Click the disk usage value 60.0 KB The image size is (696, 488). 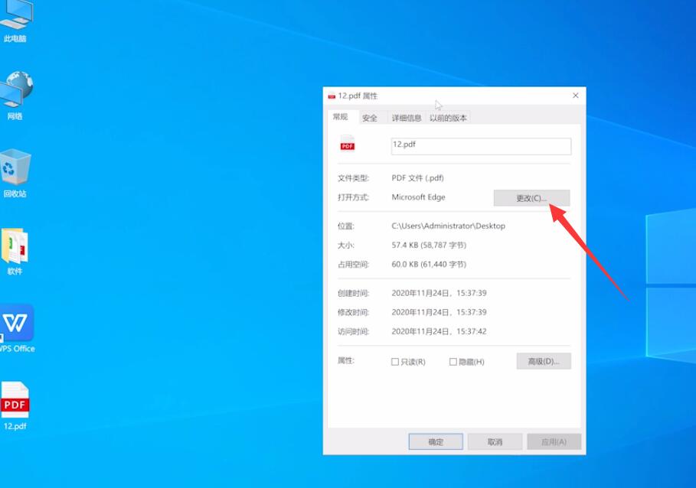(429, 265)
